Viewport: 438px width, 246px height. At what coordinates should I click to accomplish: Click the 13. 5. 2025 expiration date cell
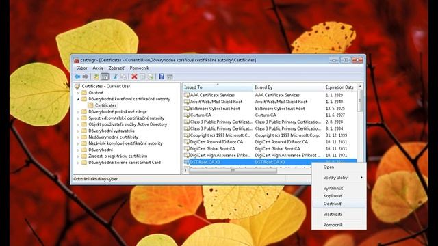click(335, 109)
